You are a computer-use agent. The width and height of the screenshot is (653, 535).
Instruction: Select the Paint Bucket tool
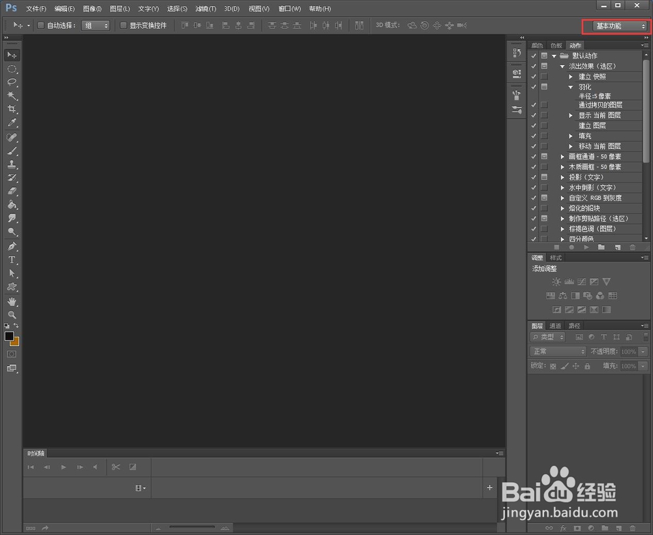point(12,204)
